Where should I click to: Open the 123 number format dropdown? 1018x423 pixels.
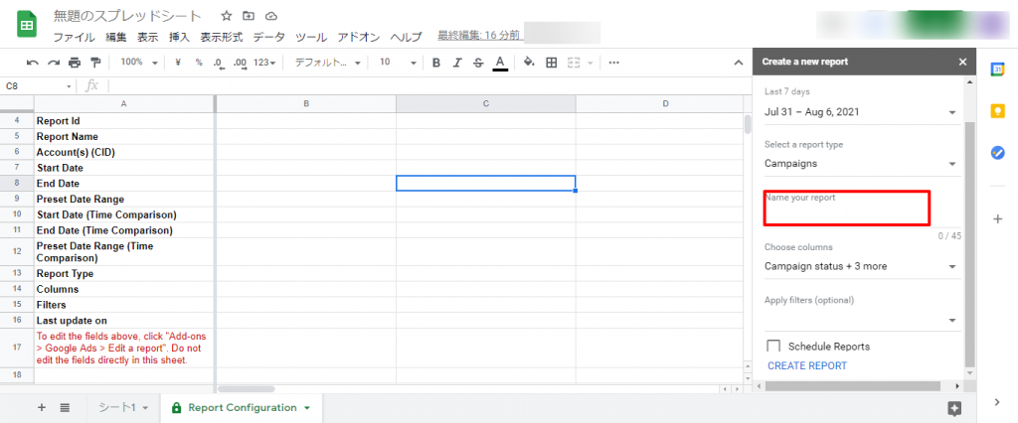click(x=264, y=63)
